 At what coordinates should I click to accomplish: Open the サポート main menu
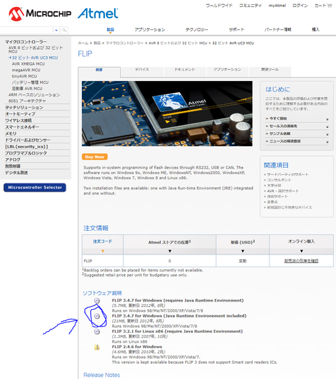point(237,29)
